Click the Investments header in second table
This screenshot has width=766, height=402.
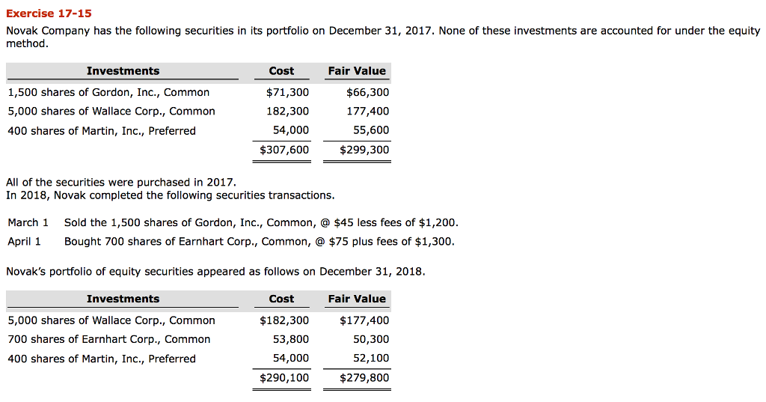pos(123,299)
